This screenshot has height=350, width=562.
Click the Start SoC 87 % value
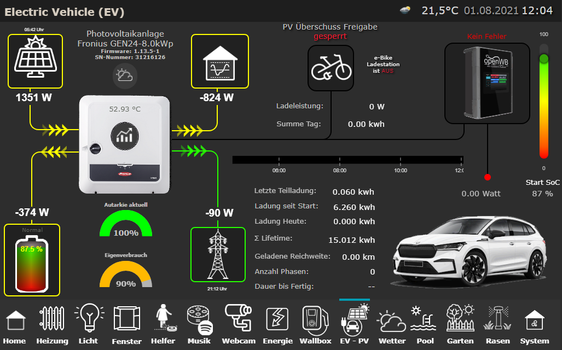[542, 194]
